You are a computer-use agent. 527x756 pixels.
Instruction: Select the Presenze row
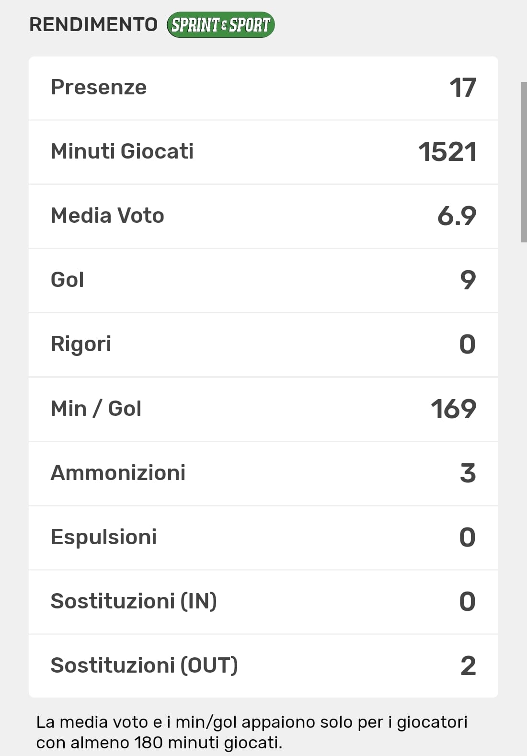coord(263,88)
